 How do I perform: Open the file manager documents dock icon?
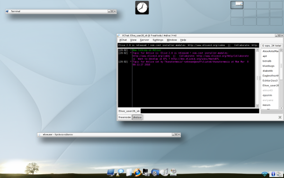(129, 172)
